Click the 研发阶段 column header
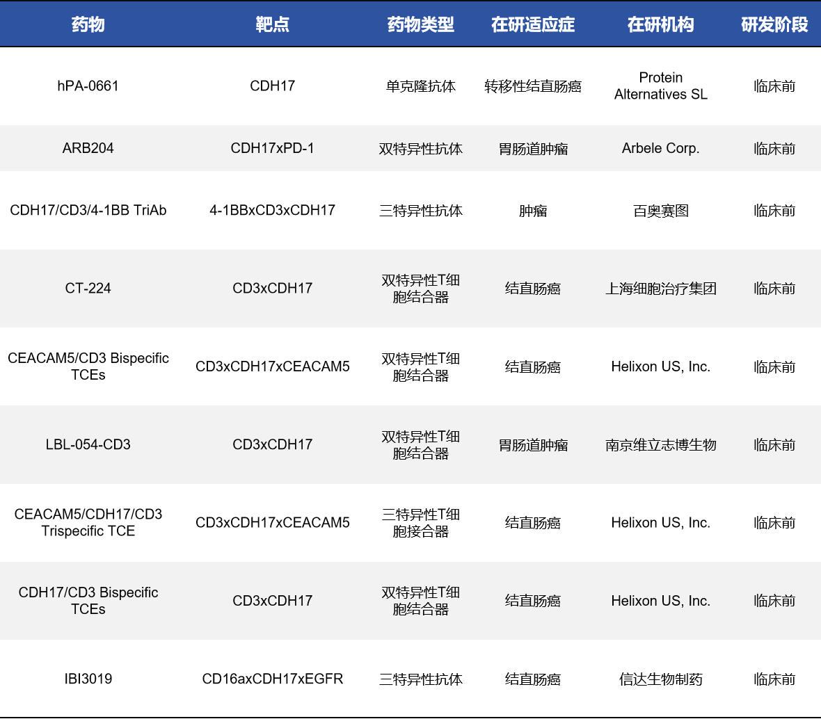Screen dimensions: 821x719 pyautogui.click(x=774, y=24)
